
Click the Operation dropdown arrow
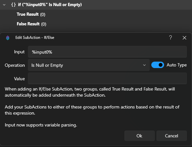pos(145,65)
